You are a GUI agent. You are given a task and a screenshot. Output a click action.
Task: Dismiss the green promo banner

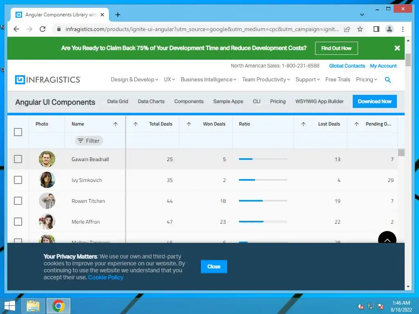397,48
